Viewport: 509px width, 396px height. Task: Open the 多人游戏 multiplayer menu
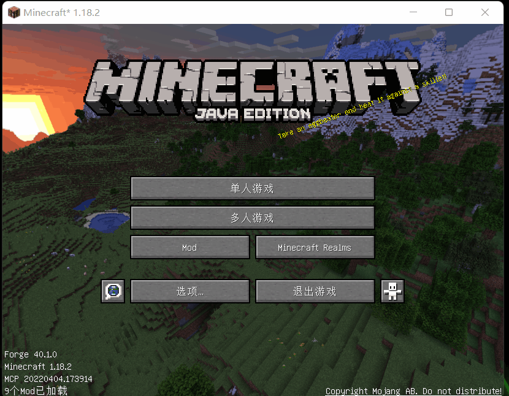tap(253, 218)
